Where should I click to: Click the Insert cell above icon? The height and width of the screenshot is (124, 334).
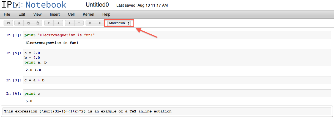point(70,23)
